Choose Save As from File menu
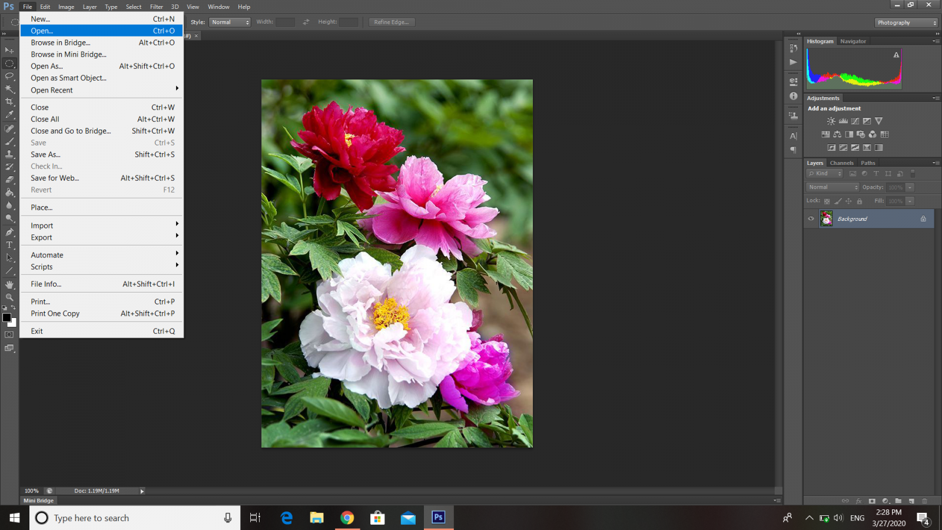This screenshot has height=530, width=942. tap(45, 154)
